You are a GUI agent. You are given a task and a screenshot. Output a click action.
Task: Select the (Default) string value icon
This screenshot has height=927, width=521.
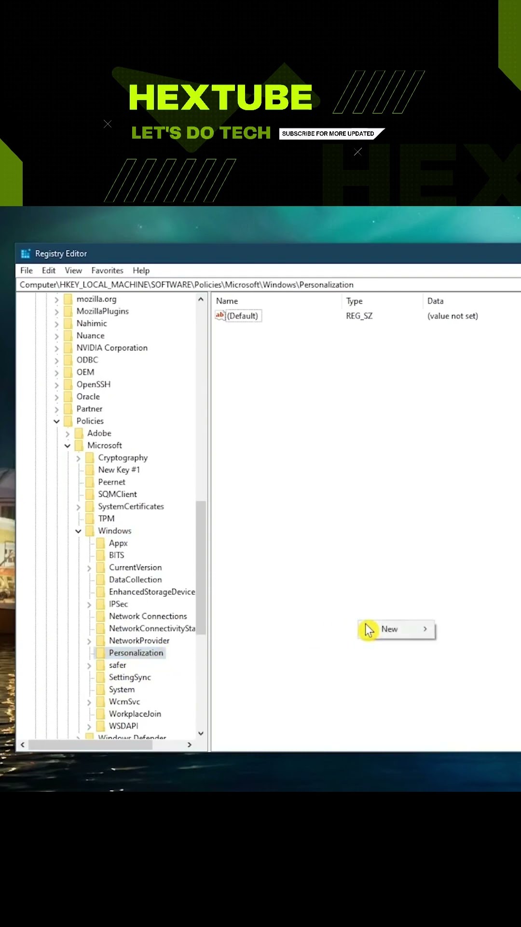pyautogui.click(x=220, y=315)
